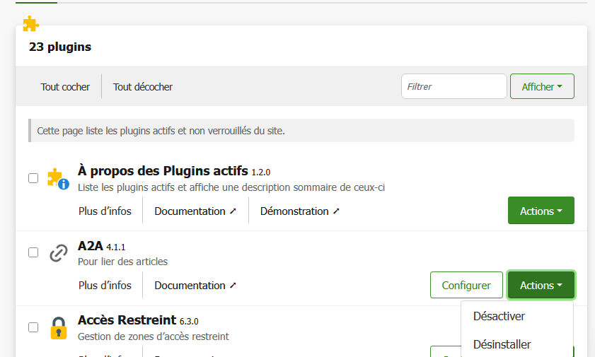Click the A2A Configurer button

click(x=466, y=285)
